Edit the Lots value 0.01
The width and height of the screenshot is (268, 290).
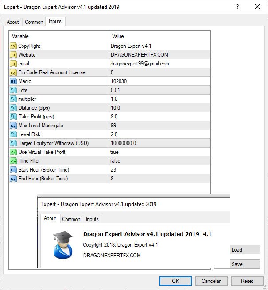160,90
